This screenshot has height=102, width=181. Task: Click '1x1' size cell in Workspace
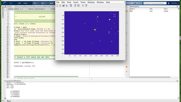pos(151,11)
